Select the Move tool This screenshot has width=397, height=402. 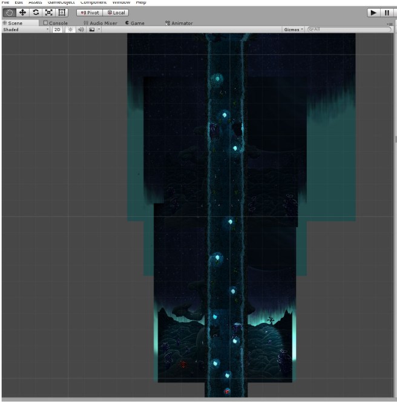[x=22, y=12]
